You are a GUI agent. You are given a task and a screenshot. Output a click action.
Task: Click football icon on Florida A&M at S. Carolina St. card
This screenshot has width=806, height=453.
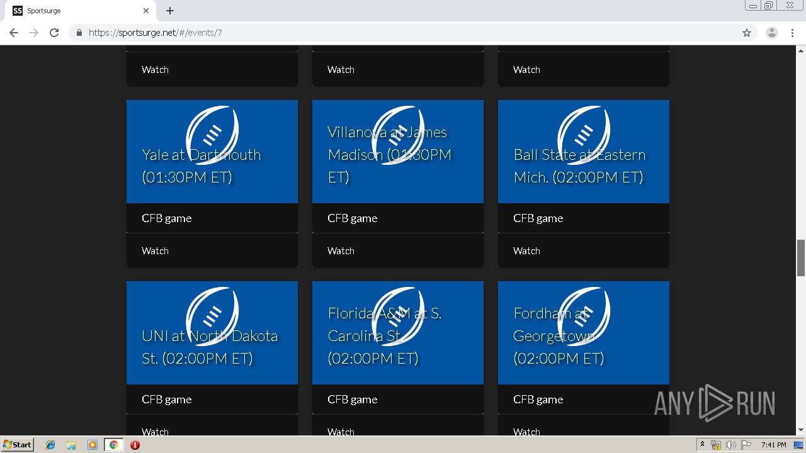point(398,316)
